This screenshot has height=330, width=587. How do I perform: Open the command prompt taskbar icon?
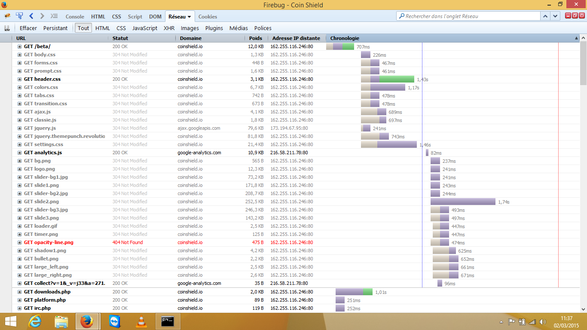tap(168, 321)
